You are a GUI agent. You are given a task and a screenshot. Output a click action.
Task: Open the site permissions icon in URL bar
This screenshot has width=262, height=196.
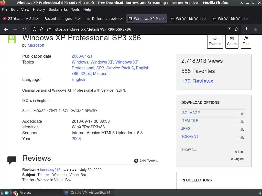click(49, 30)
